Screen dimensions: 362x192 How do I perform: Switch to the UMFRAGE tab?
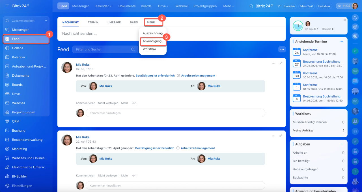point(114,22)
